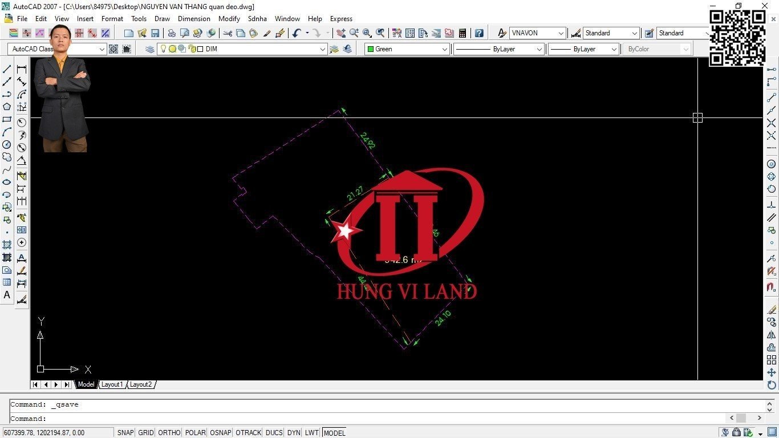Viewport: 779px width, 438px height.
Task: Select the Center Mark tool
Action: (x=22, y=242)
